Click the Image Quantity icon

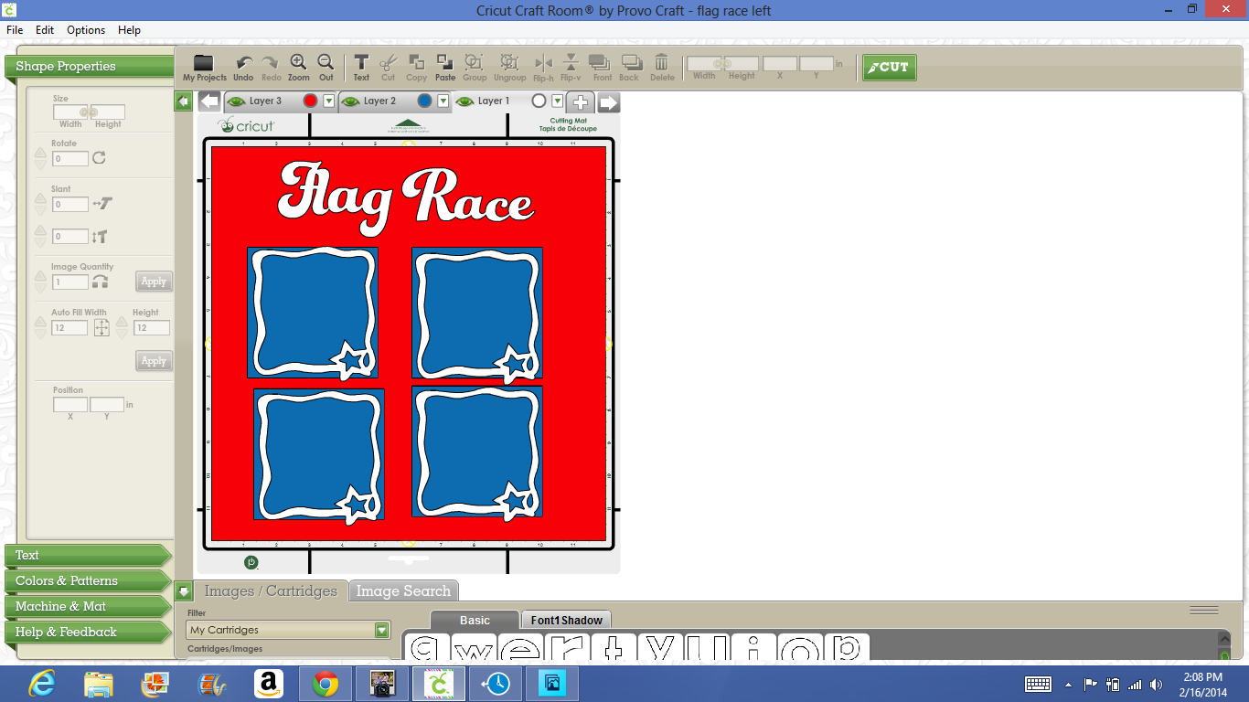pyautogui.click(x=101, y=282)
